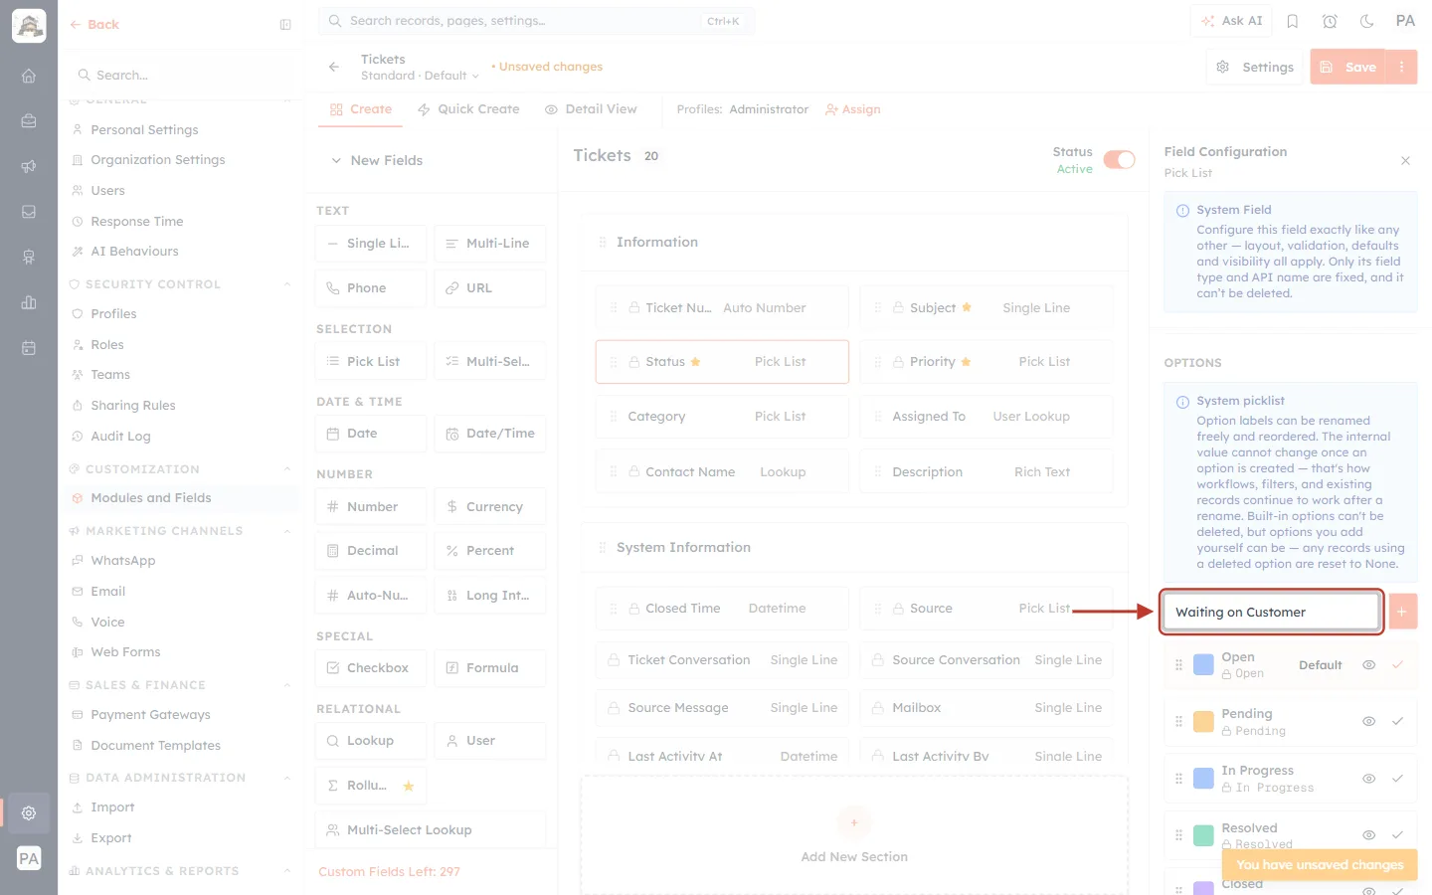This screenshot has width=1432, height=895.
Task: Click the Waiting on Customer option input
Action: click(x=1272, y=612)
